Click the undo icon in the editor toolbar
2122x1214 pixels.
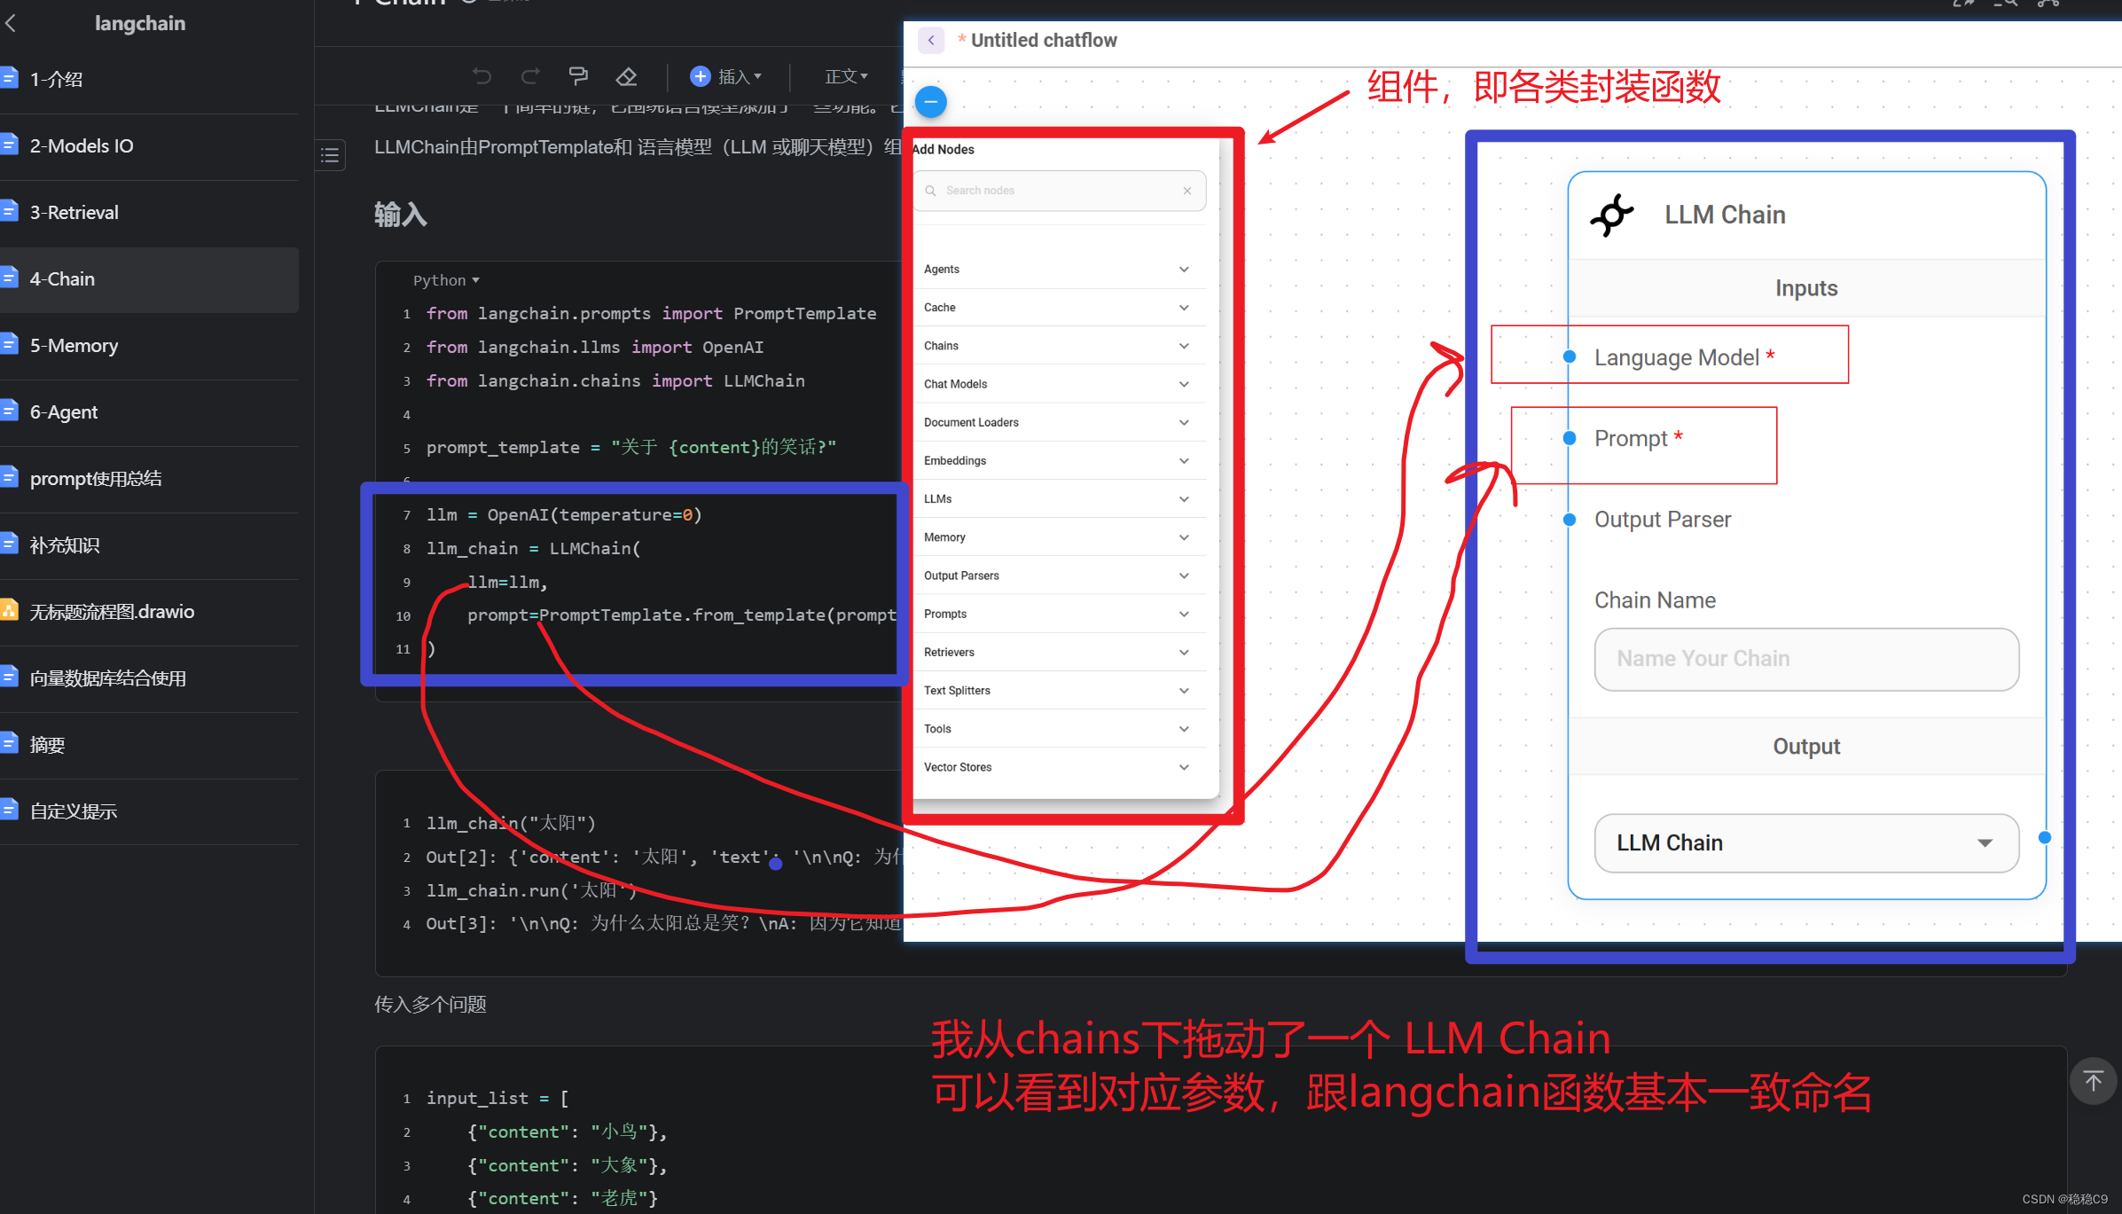click(x=482, y=76)
